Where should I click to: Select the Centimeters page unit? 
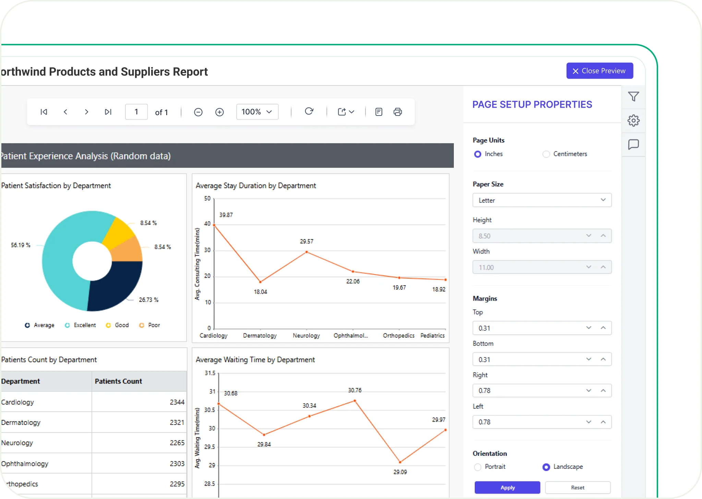click(x=546, y=154)
